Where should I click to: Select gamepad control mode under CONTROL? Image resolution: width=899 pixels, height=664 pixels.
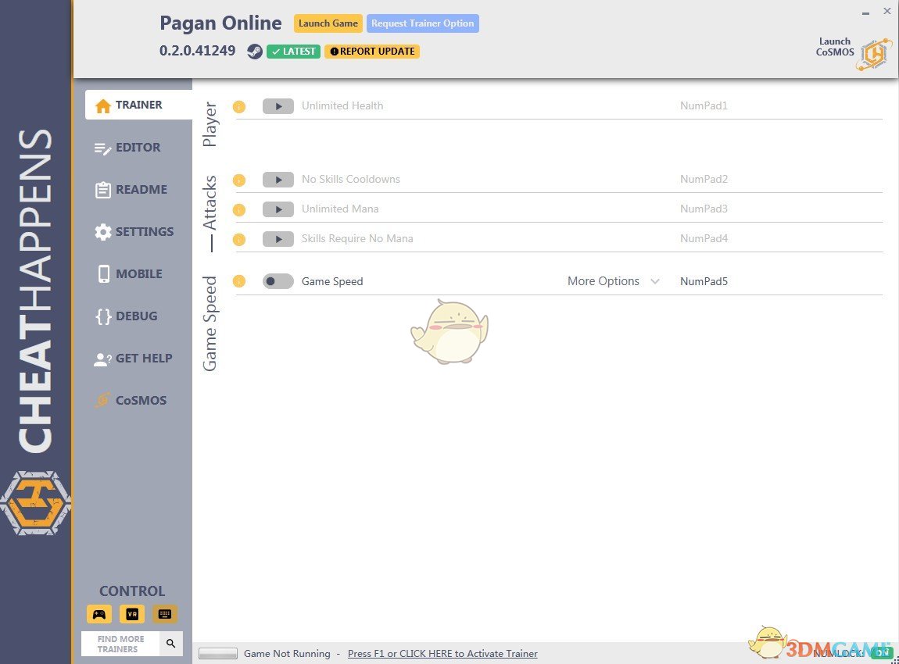[98, 614]
